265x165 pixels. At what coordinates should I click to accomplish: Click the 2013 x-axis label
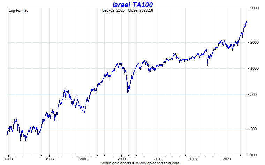158,159
